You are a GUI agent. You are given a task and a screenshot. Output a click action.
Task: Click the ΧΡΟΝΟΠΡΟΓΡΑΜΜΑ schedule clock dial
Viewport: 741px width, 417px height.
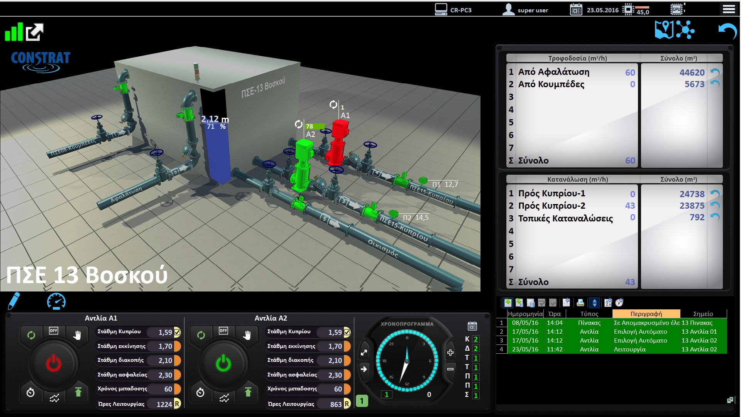point(407,361)
